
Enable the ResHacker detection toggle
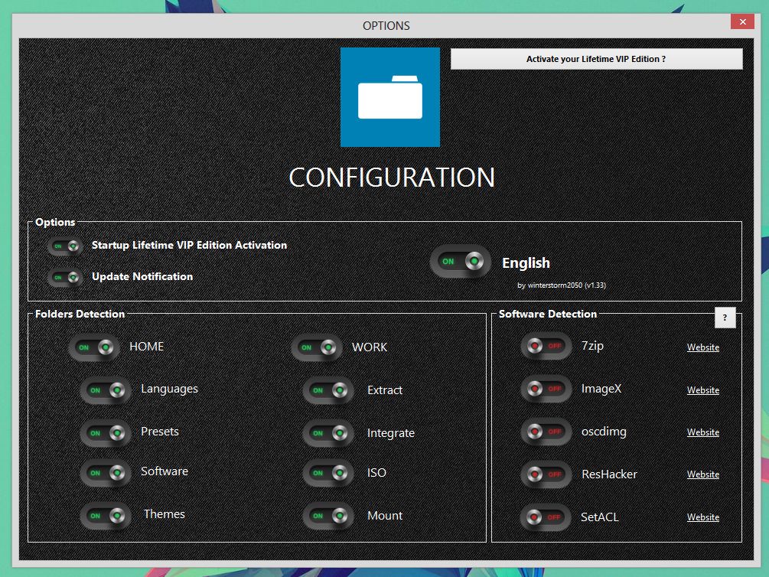point(545,474)
